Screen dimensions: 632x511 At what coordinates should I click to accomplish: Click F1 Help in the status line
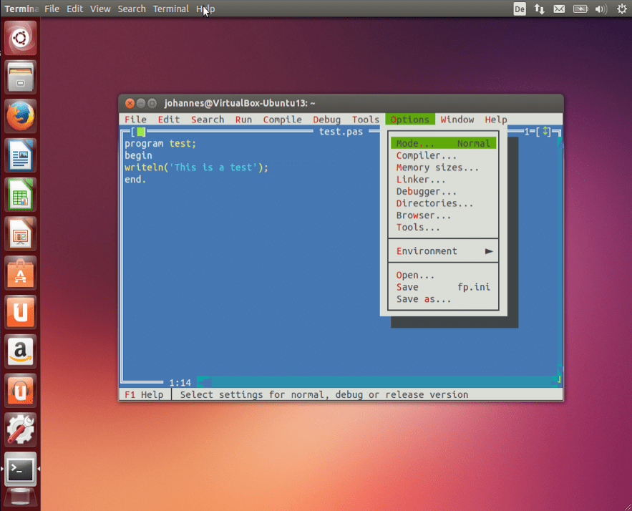pyautogui.click(x=144, y=395)
